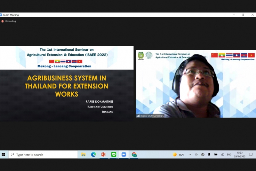Launch Microsoft Edge from the taskbar
The image size is (256, 171).
pos(93,155)
